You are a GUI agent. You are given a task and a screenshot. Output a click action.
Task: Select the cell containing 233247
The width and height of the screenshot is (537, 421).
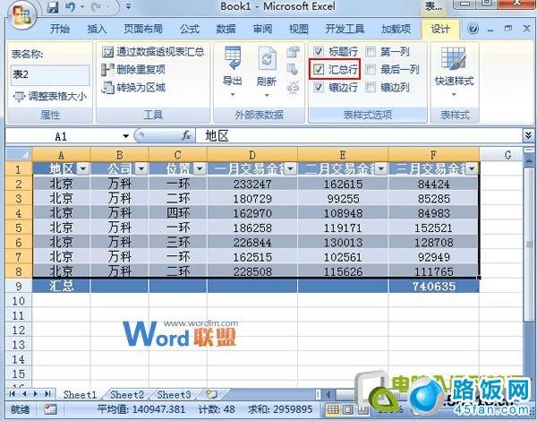[252, 185]
